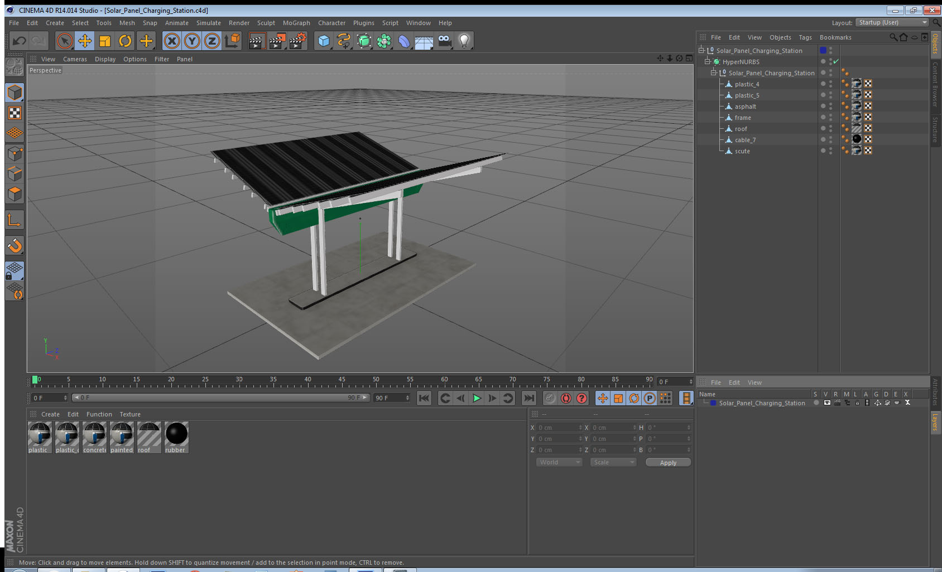Add an Array modeling object
Image resolution: width=942 pixels, height=572 pixels.
tap(384, 41)
